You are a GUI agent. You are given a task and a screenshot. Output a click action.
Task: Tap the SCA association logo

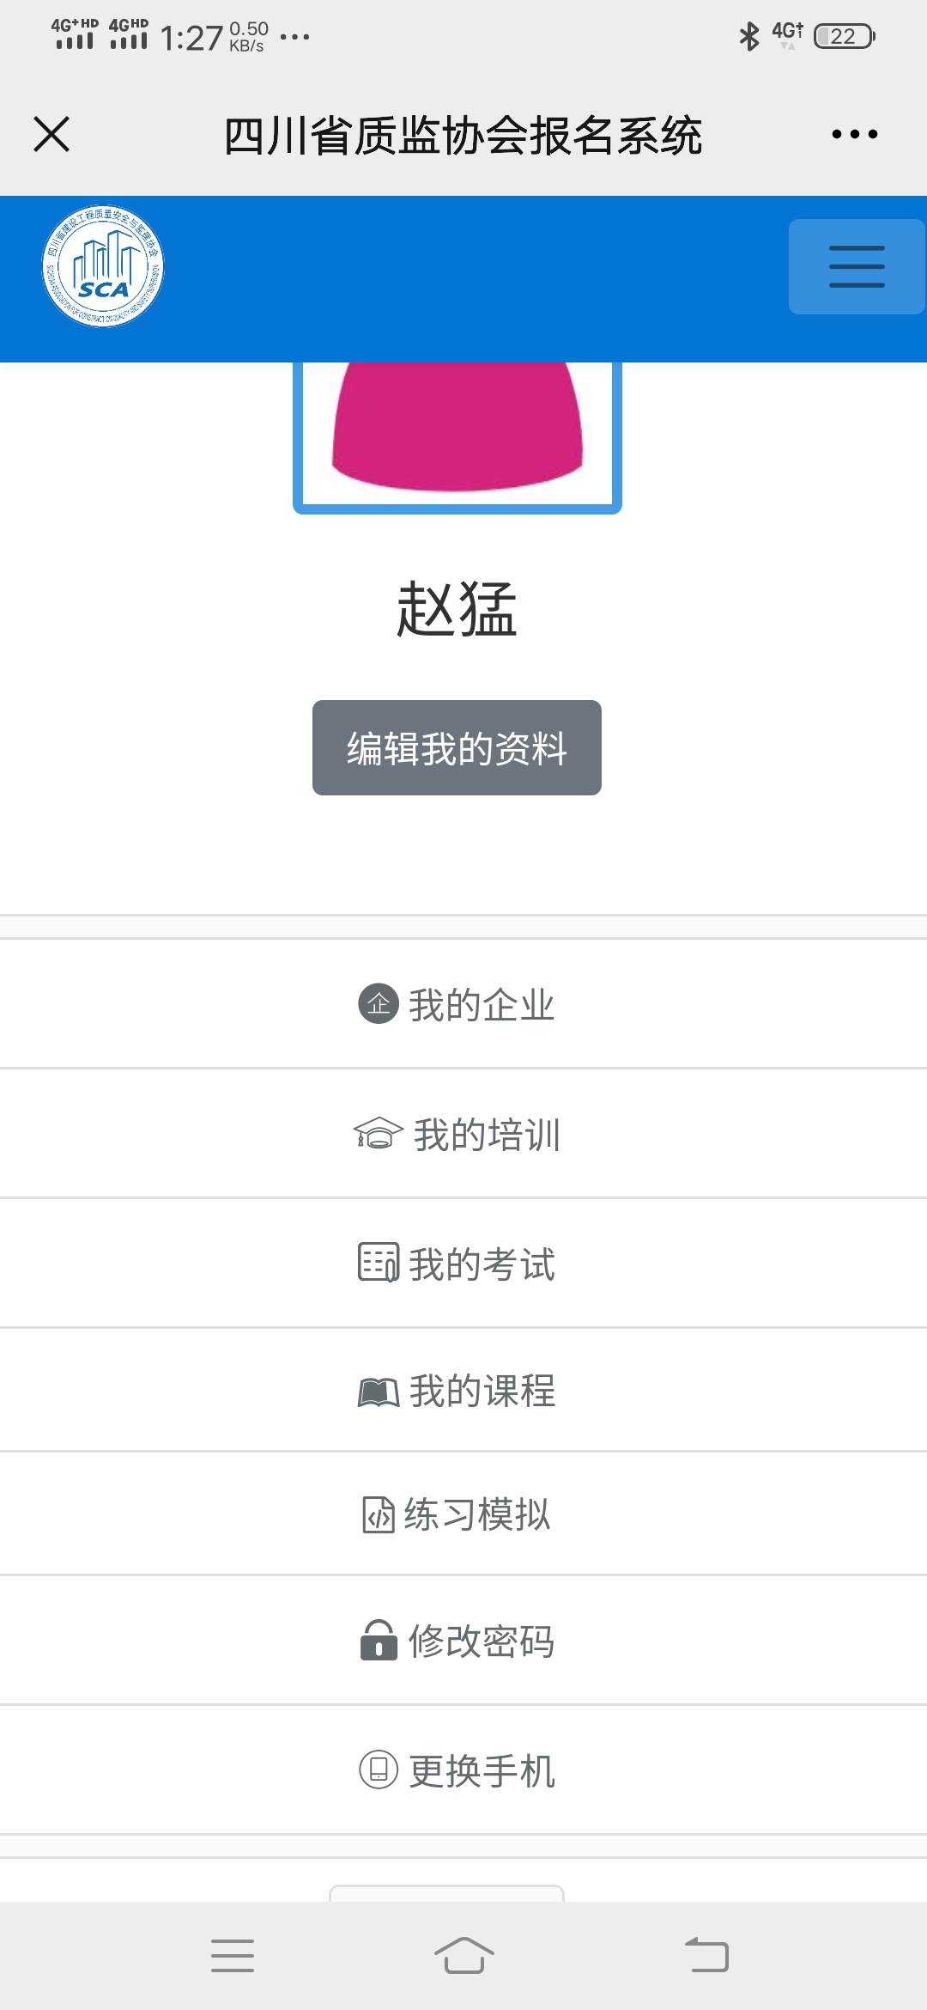103,266
